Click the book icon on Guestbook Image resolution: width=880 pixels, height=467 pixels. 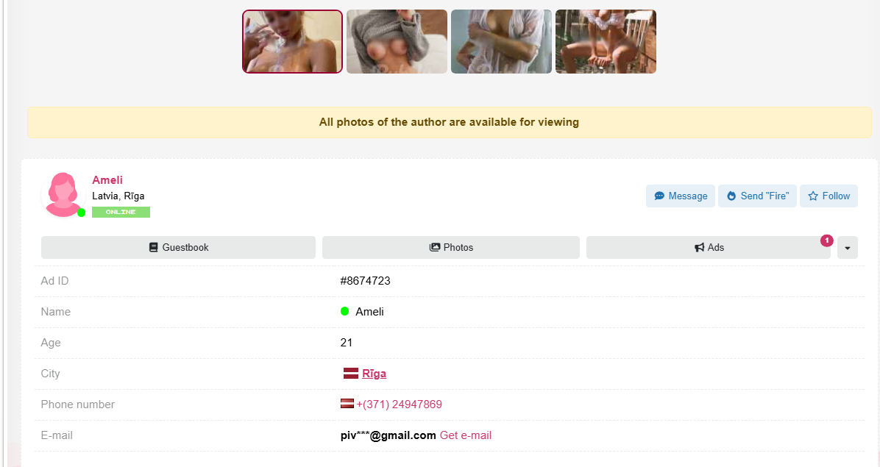154,248
